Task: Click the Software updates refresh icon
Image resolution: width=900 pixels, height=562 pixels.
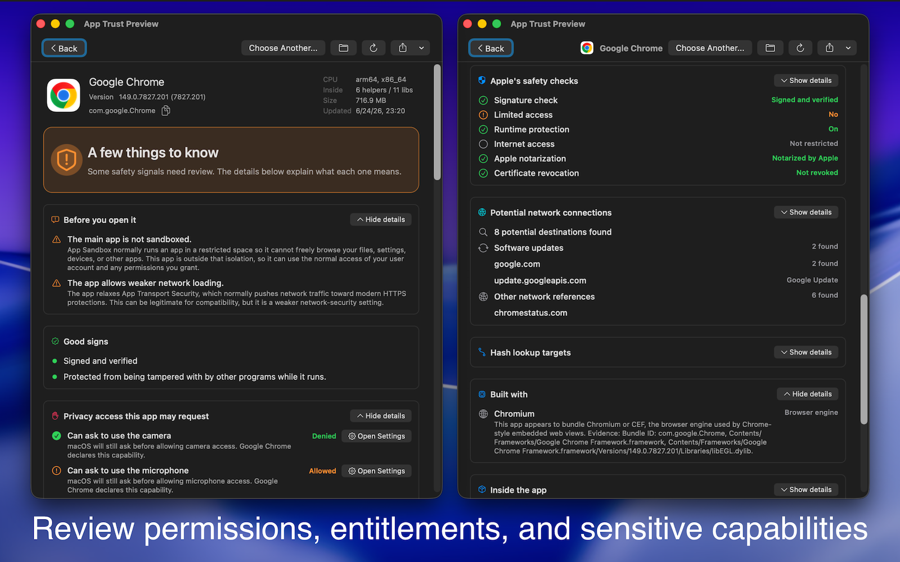Action: coord(483,248)
